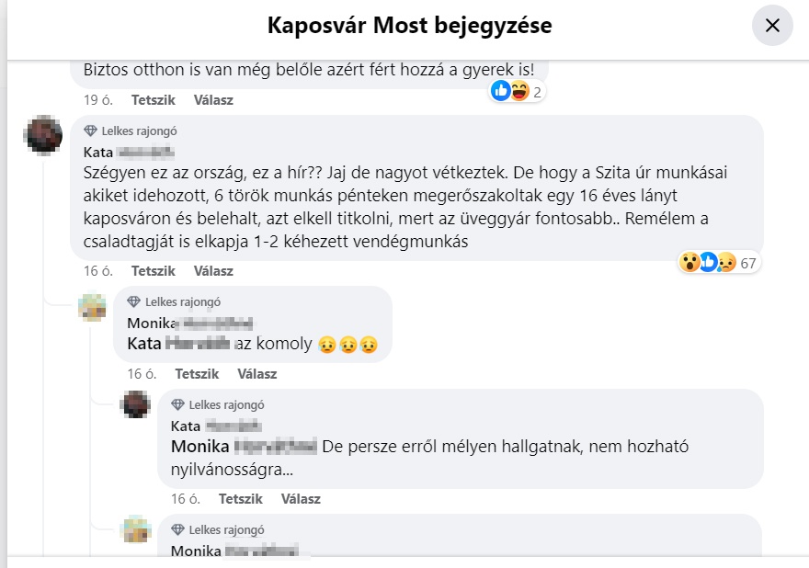The image size is (809, 568).
Task: Like Monika's 'az komoly' reply
Action: point(197,374)
